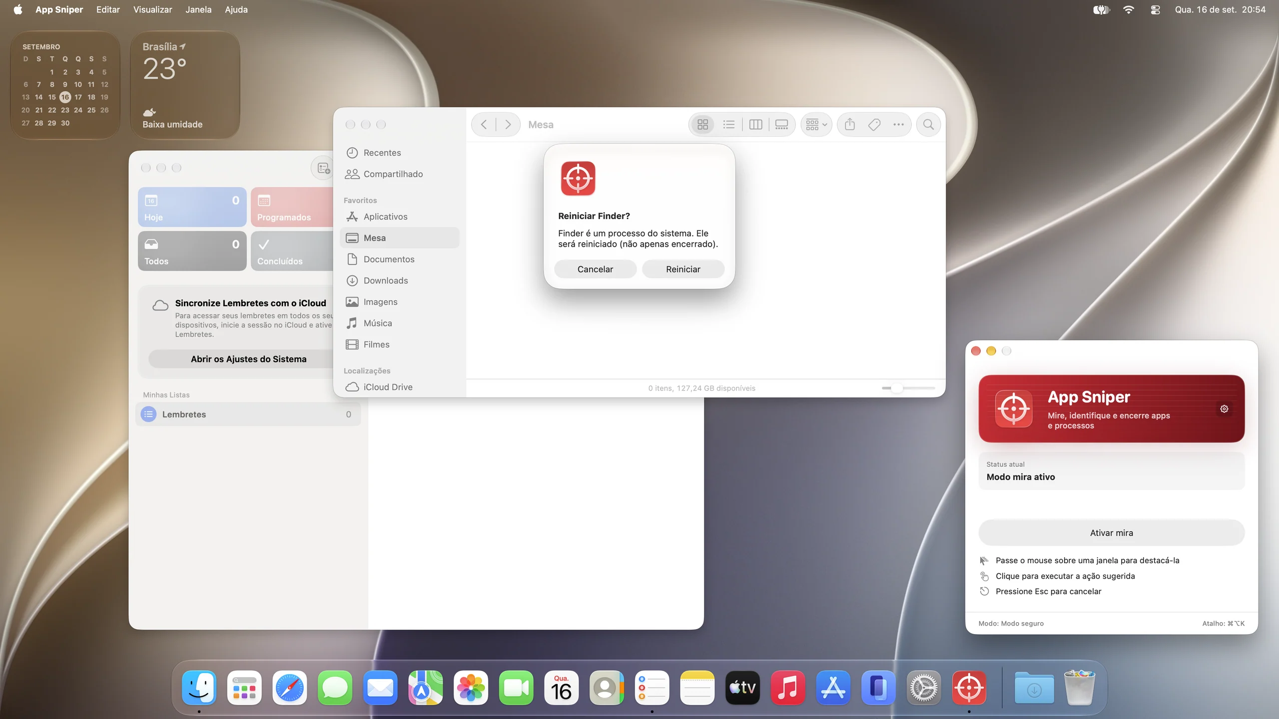Open Music from the Dock
This screenshot has height=719, width=1279.
tap(788, 688)
